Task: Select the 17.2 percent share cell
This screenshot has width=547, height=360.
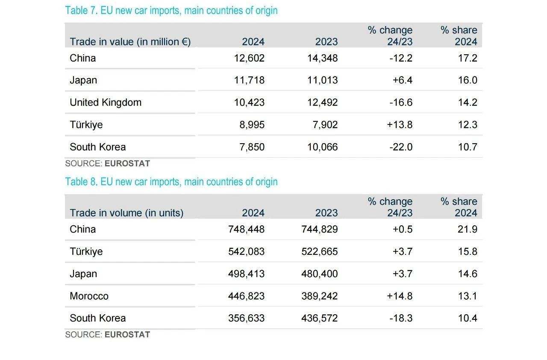Action: (468, 58)
